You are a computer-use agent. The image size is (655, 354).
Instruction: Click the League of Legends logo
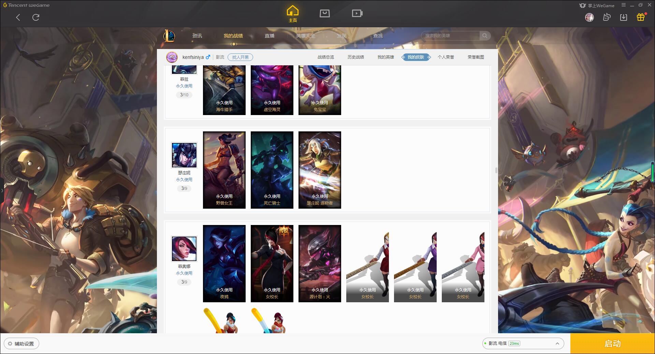coord(169,36)
